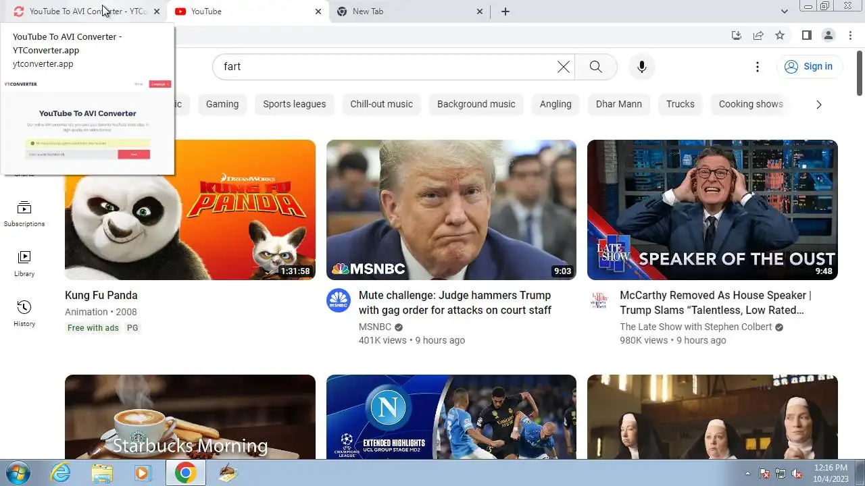Open Starbucks Morning video thumbnail

[x=190, y=416]
